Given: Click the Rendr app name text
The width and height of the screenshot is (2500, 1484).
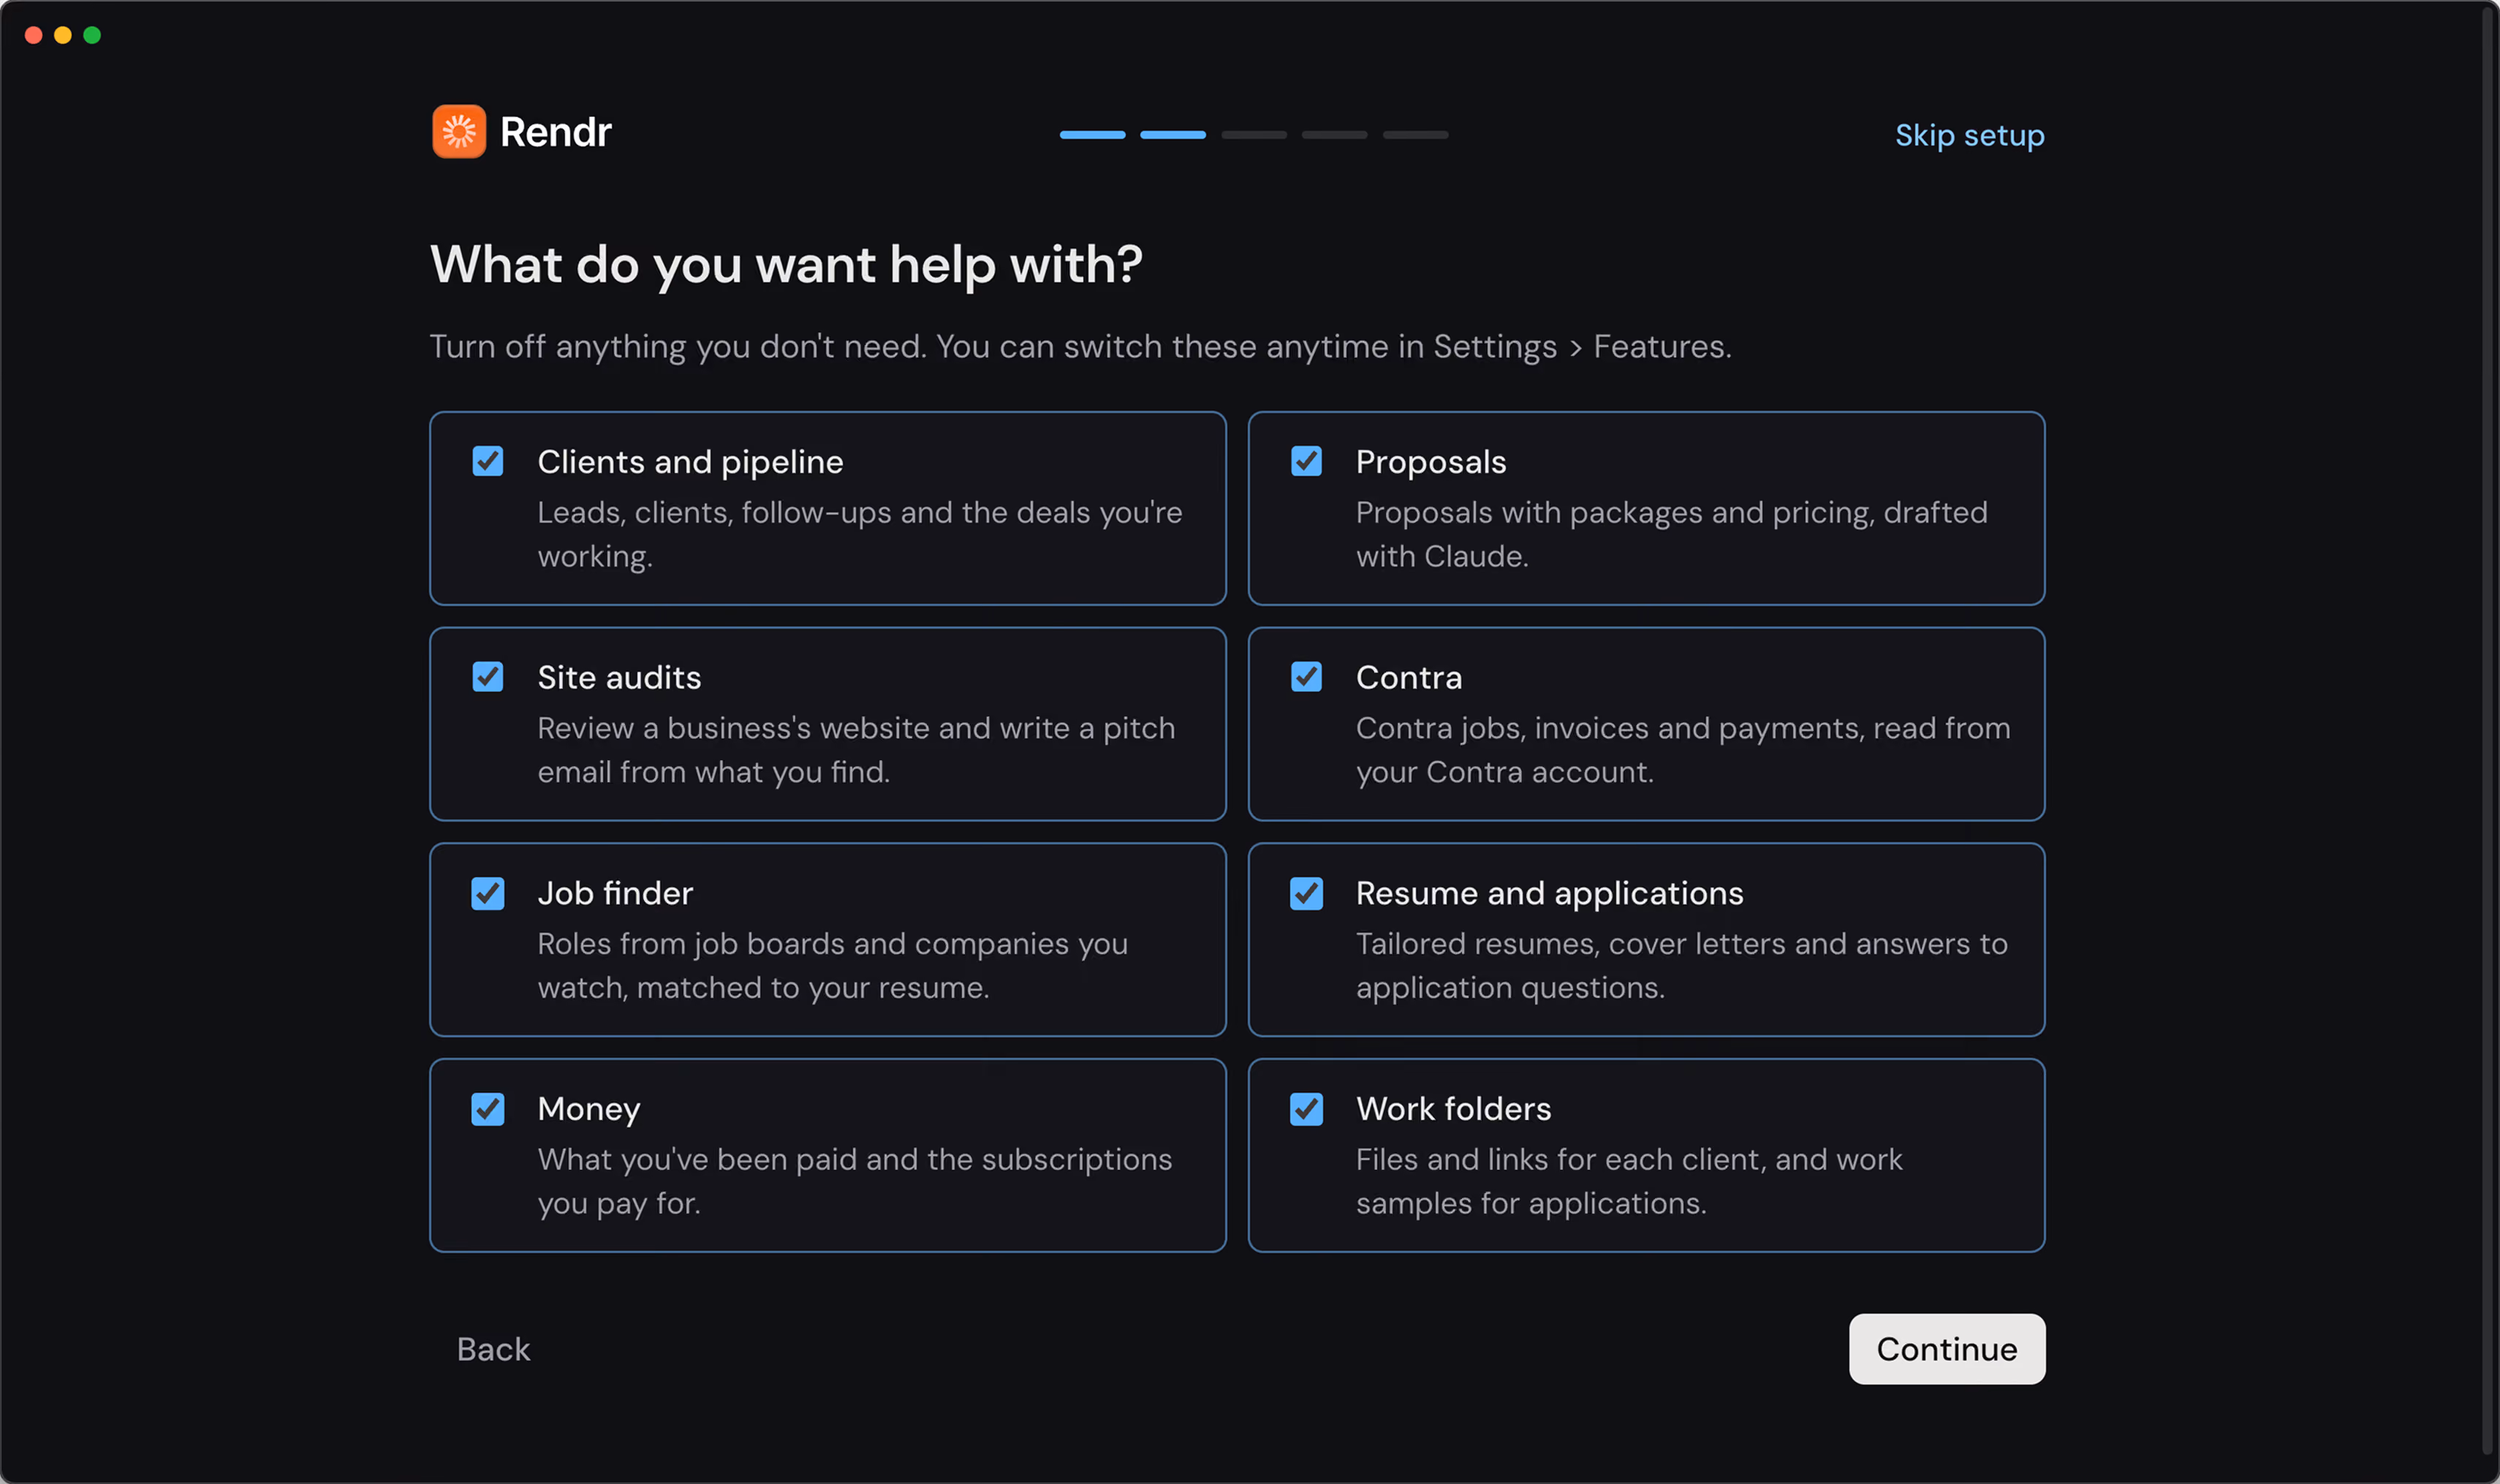Looking at the screenshot, I should [555, 132].
